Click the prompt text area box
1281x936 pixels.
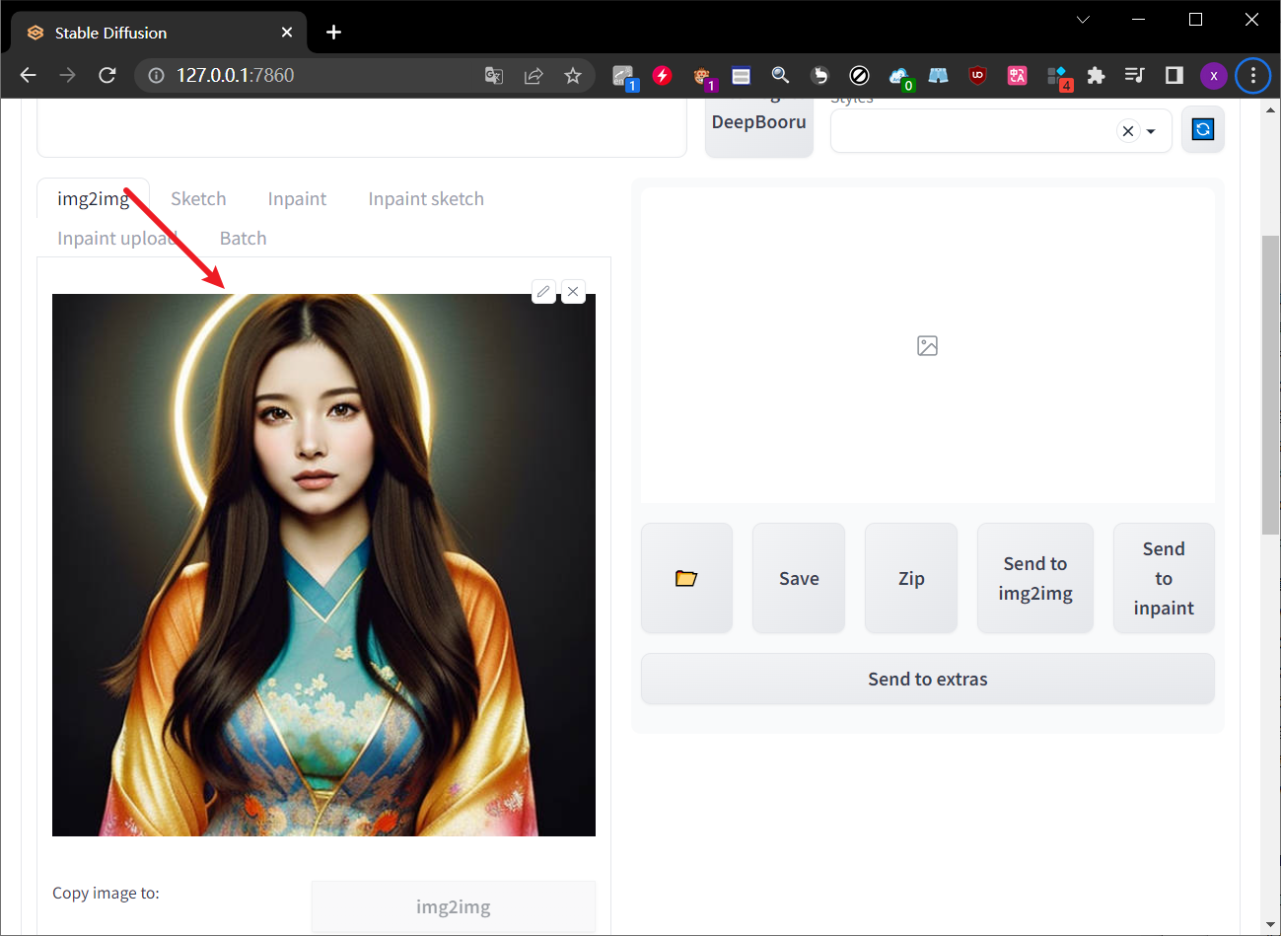pos(362,128)
